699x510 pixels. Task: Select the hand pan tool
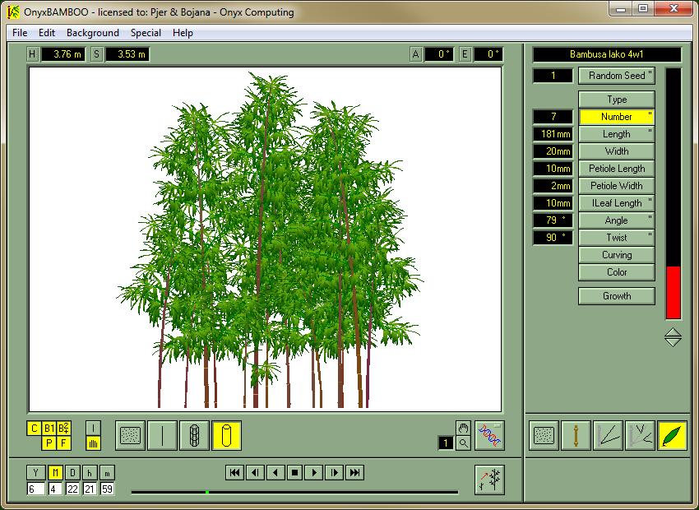[464, 428]
